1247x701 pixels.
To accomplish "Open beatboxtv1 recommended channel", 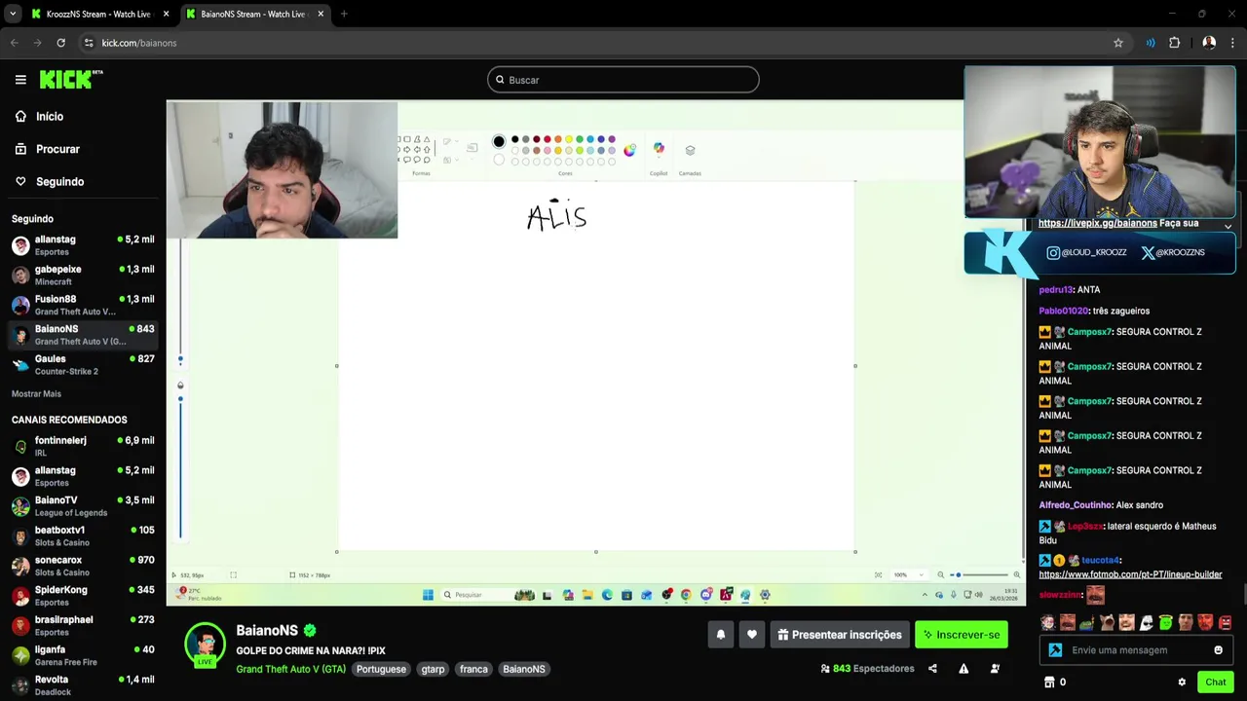I will pyautogui.click(x=82, y=536).
